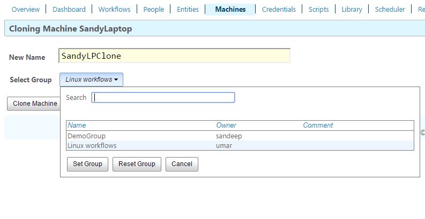The height and width of the screenshot is (219, 425).
Task: Sort groups by Name column header
Action: click(x=77, y=126)
